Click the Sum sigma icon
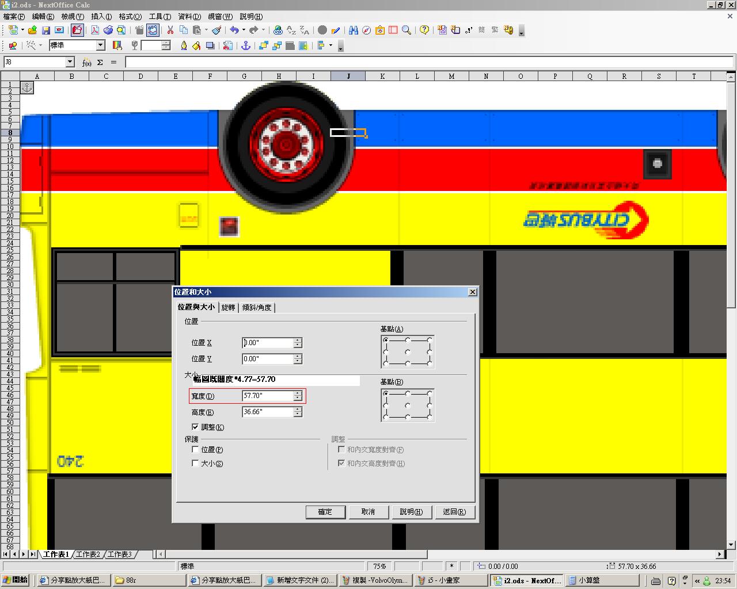Image resolution: width=737 pixels, height=589 pixels. tap(100, 62)
